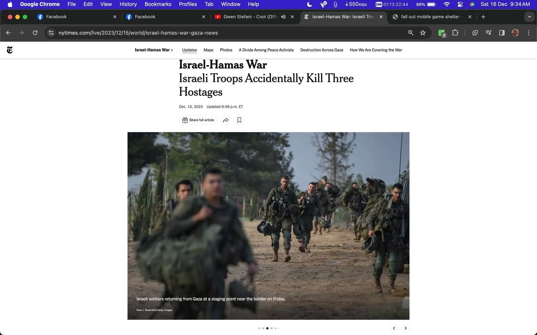The width and height of the screenshot is (537, 335).
Task: Bookmark this article with the save icon
Action: 239,120
